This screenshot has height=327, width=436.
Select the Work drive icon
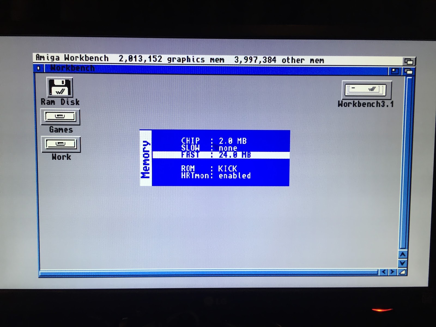click(61, 144)
